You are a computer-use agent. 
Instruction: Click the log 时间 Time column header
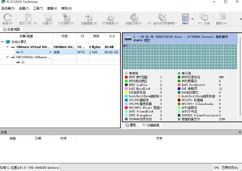63,138
